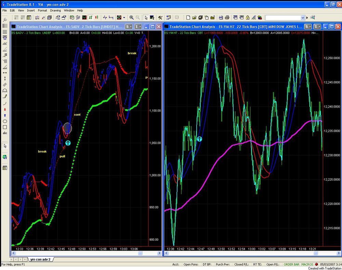
Task: Click the padlock icon in toolbar
Action: tap(248, 17)
